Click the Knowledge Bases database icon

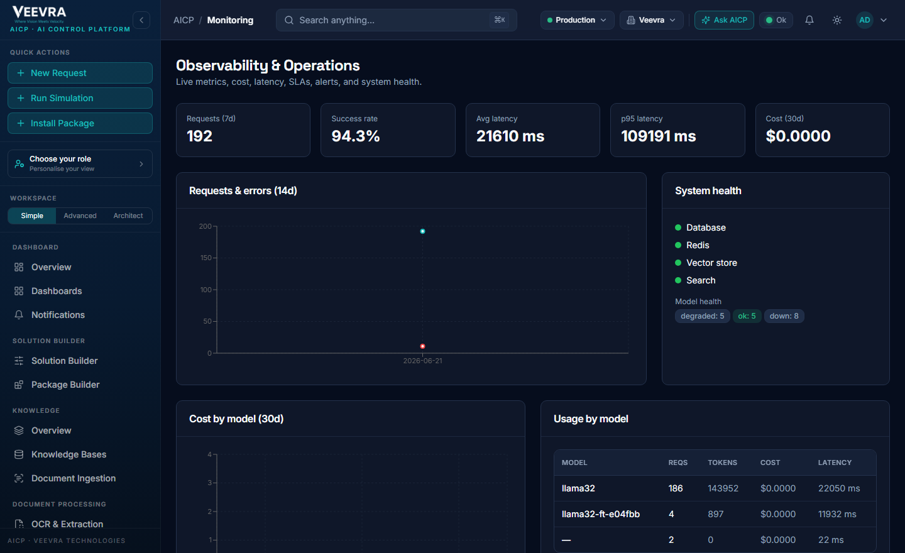19,454
